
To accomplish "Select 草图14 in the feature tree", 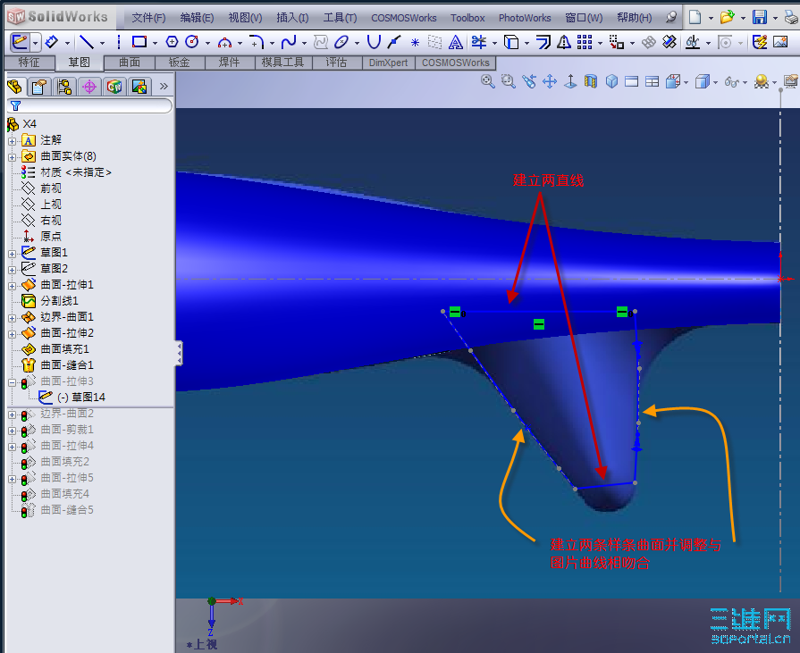I will pyautogui.click(x=81, y=398).
